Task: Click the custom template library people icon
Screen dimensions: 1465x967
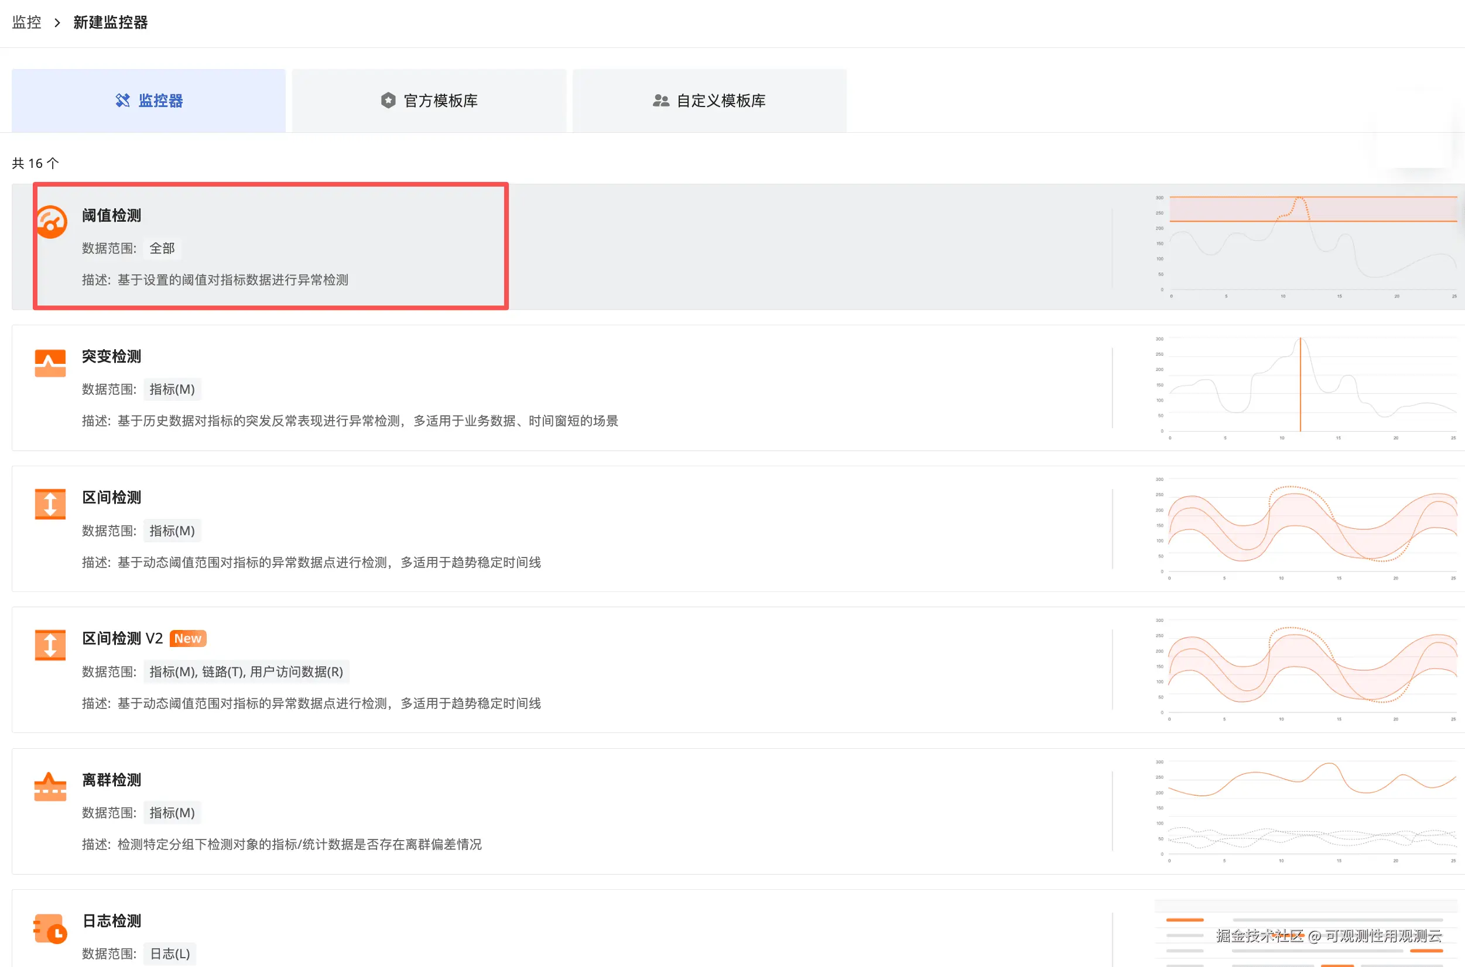Action: coord(660,101)
